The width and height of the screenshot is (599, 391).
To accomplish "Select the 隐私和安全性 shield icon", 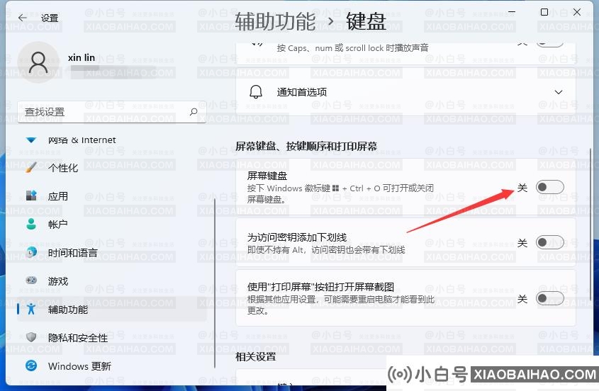I will click(x=31, y=337).
